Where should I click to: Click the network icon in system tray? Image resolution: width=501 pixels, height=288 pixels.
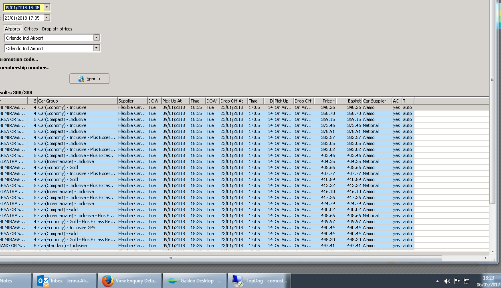pos(466,281)
